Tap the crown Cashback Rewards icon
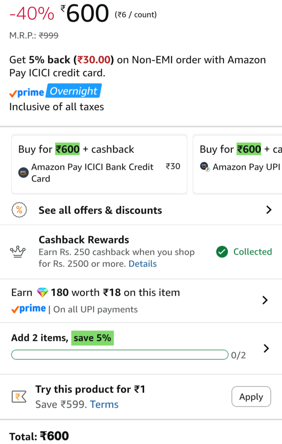 click(x=18, y=251)
